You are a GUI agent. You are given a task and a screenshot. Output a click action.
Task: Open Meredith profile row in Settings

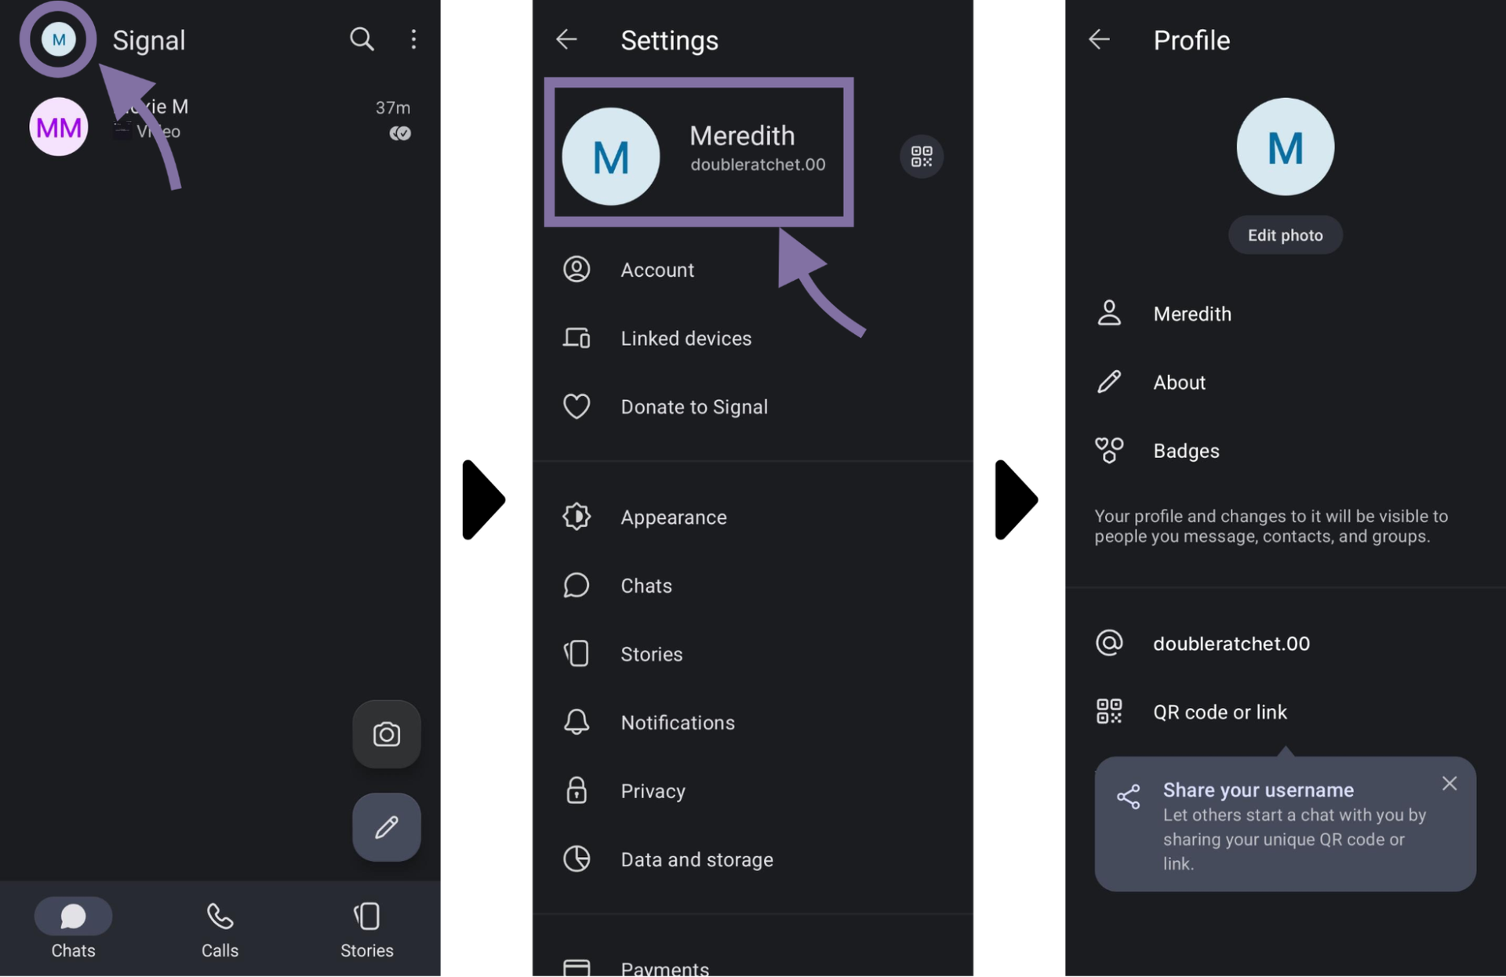click(x=699, y=153)
